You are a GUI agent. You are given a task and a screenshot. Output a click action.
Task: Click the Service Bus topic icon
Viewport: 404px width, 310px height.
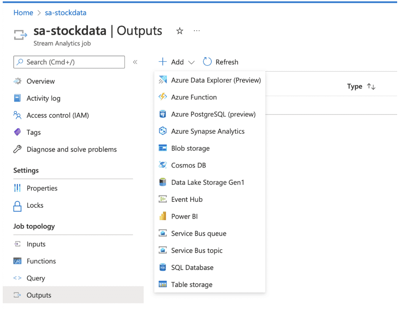pos(163,250)
